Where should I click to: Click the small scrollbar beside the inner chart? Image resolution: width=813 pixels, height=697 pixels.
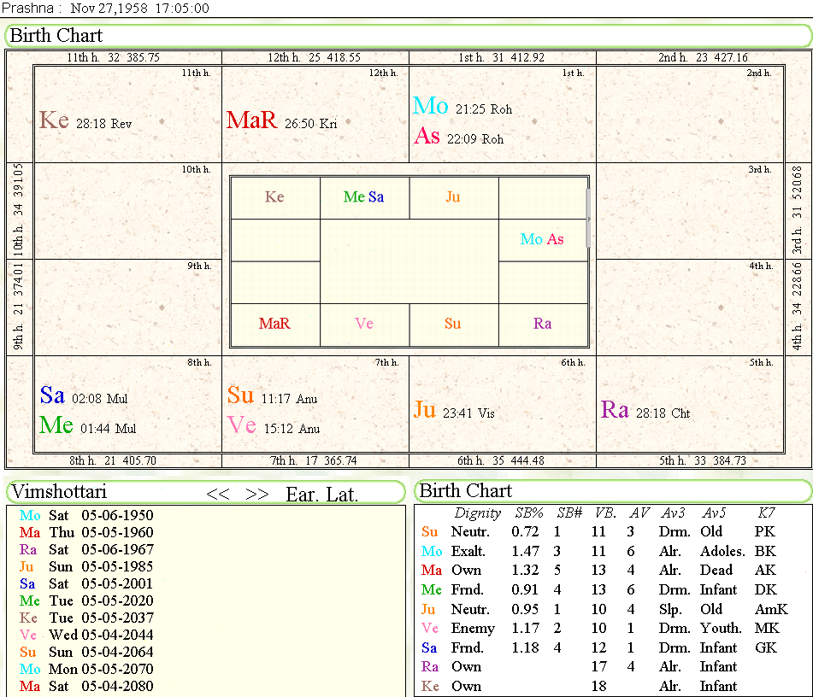point(587,218)
